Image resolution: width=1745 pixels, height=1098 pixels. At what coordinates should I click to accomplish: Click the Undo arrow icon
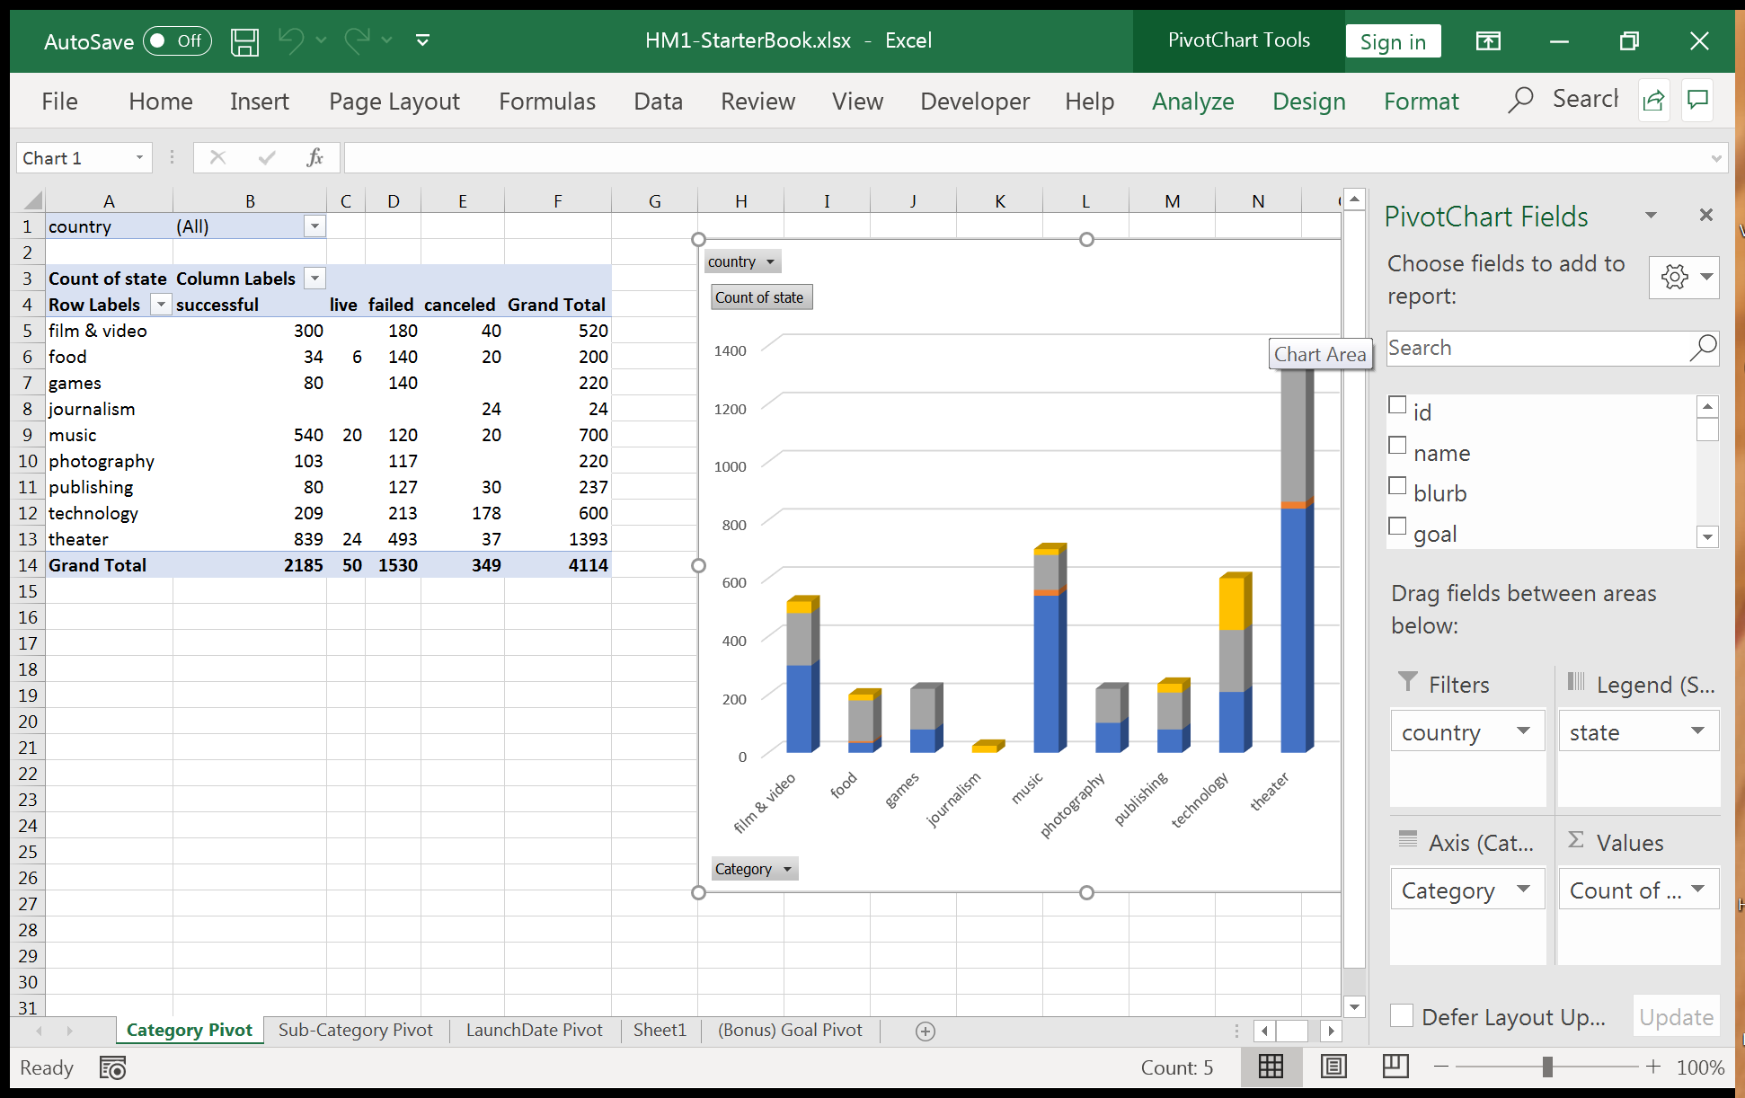tap(290, 40)
